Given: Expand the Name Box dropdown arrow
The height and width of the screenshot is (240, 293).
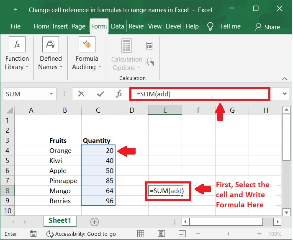Looking at the screenshot, I should tap(51, 94).
